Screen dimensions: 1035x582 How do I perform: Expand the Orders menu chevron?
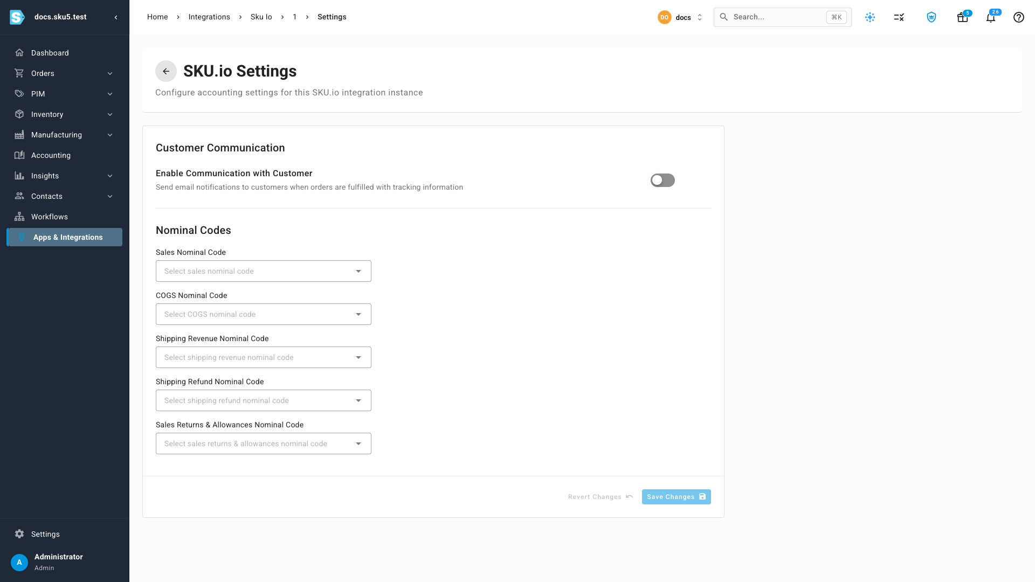click(x=110, y=73)
